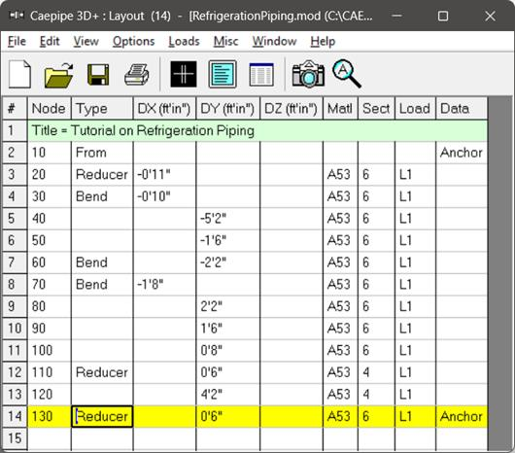Click the Matl column header
This screenshot has height=453, width=515.
tap(341, 109)
